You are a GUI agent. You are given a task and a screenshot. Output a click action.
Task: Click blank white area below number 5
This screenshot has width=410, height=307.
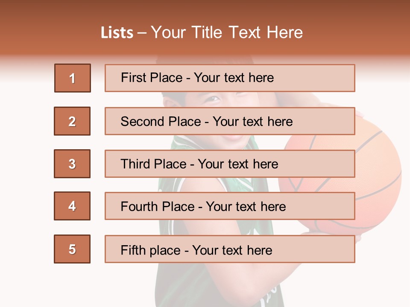pos(72,286)
